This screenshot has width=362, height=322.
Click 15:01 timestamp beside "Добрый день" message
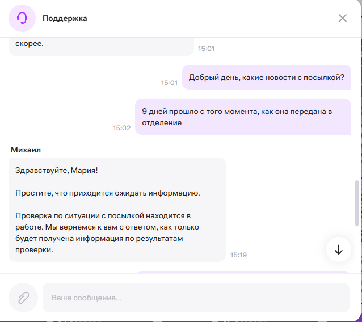coord(169,83)
